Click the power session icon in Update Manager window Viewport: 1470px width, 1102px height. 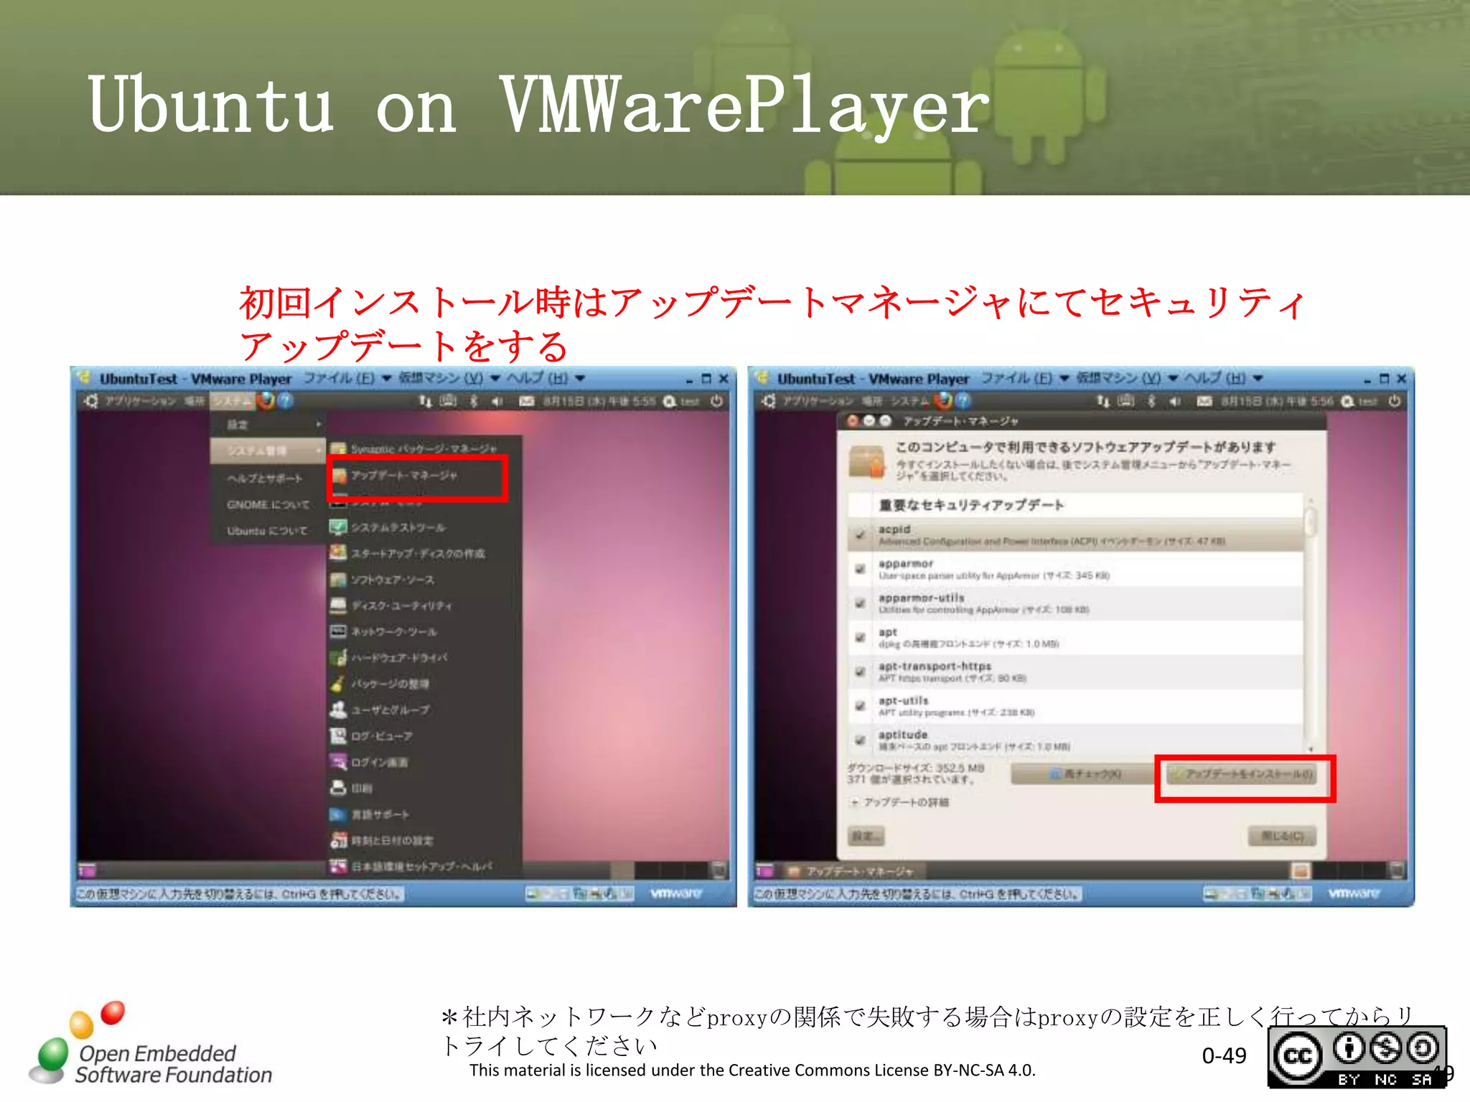[1394, 401]
